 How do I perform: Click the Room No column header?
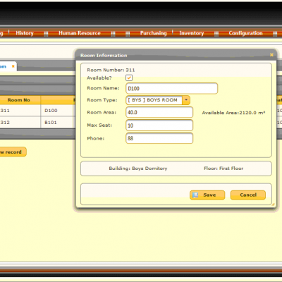coord(20,100)
